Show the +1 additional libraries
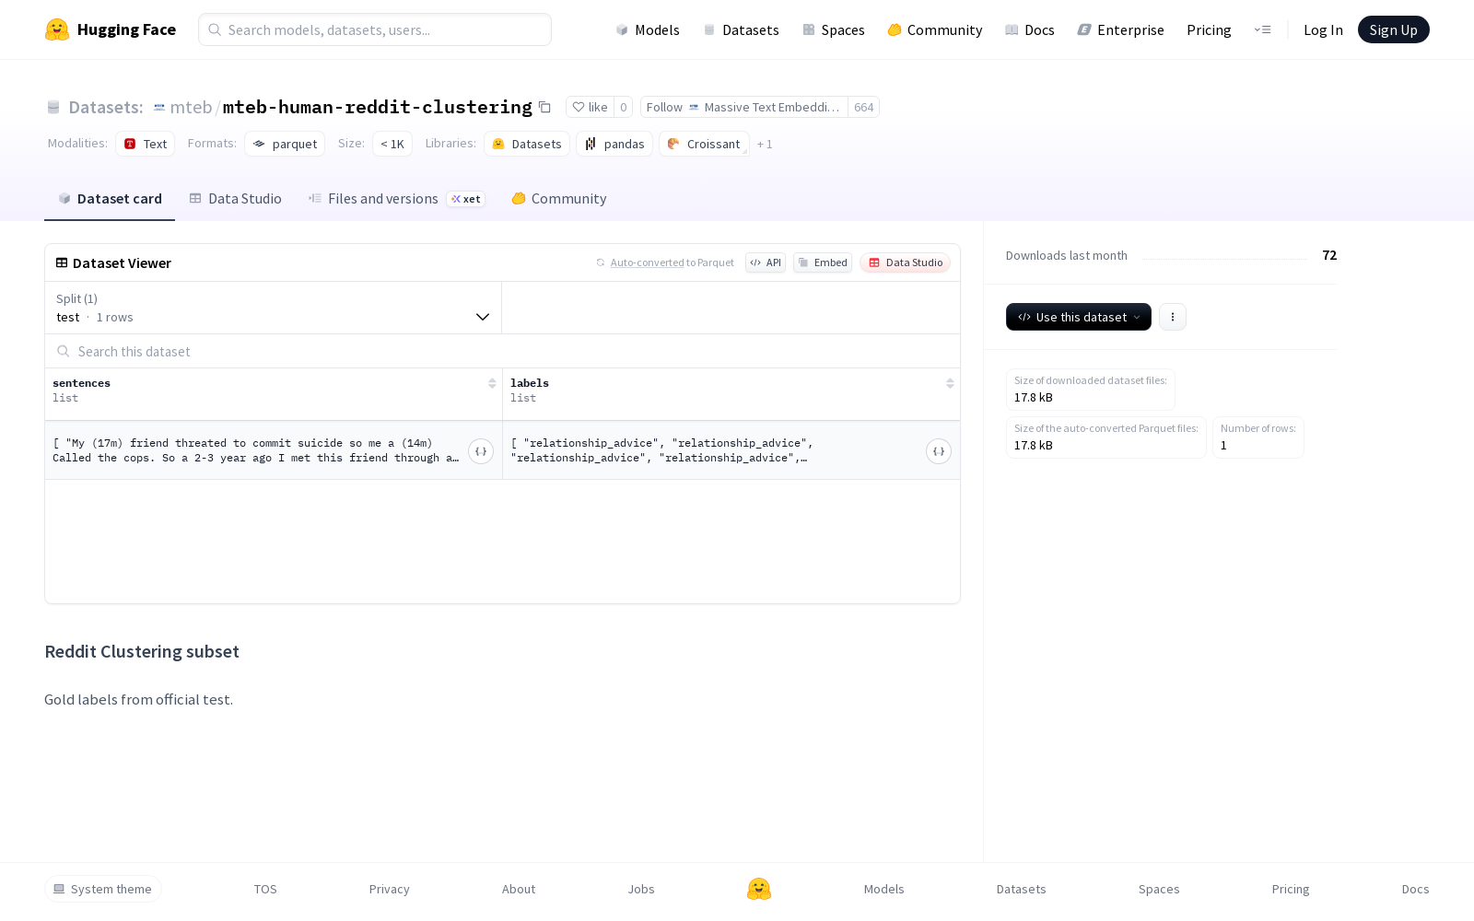The height and width of the screenshot is (921, 1474). 765,145
